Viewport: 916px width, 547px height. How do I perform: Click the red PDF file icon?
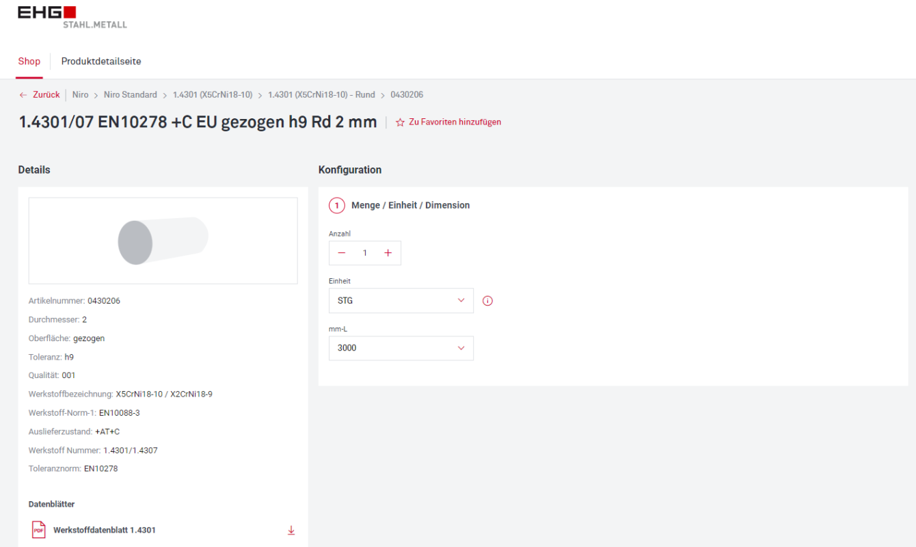tap(39, 530)
